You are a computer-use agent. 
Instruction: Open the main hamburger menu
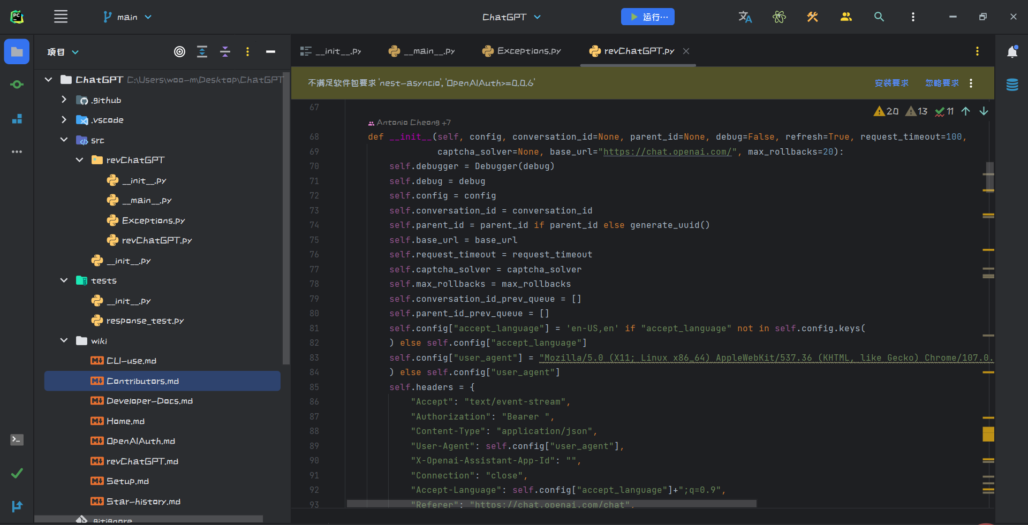(x=61, y=17)
